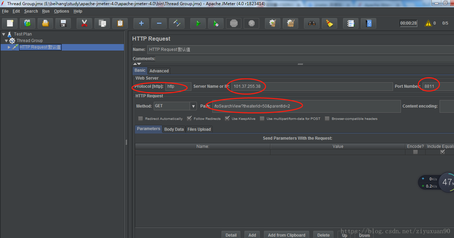Click the Cut scissors icon
Screen dimensions: 454x238
[x=84, y=23]
